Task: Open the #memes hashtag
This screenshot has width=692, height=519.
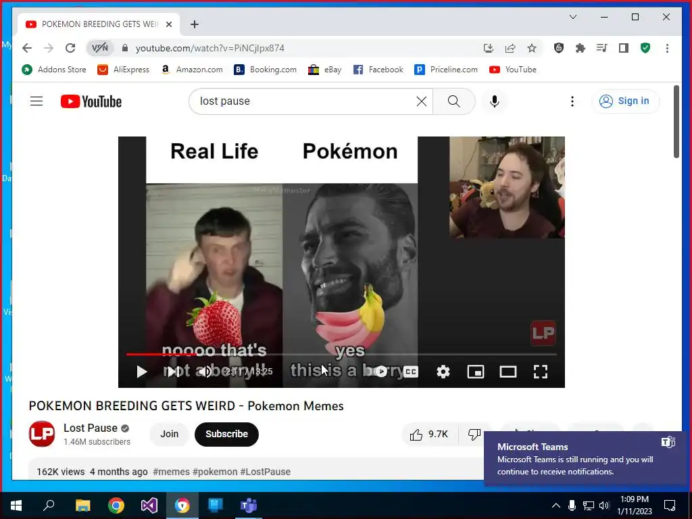Action: 171,472
